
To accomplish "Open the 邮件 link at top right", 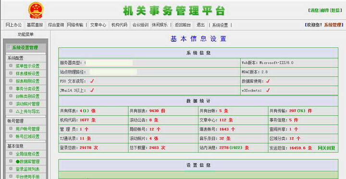I will [325, 11].
